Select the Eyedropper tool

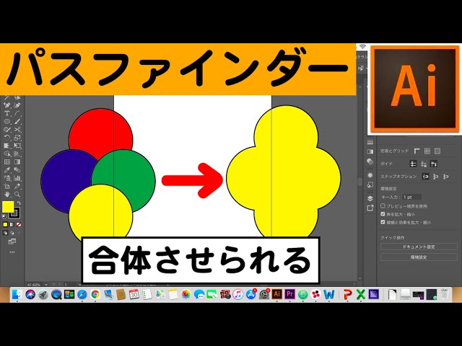click(x=7, y=170)
